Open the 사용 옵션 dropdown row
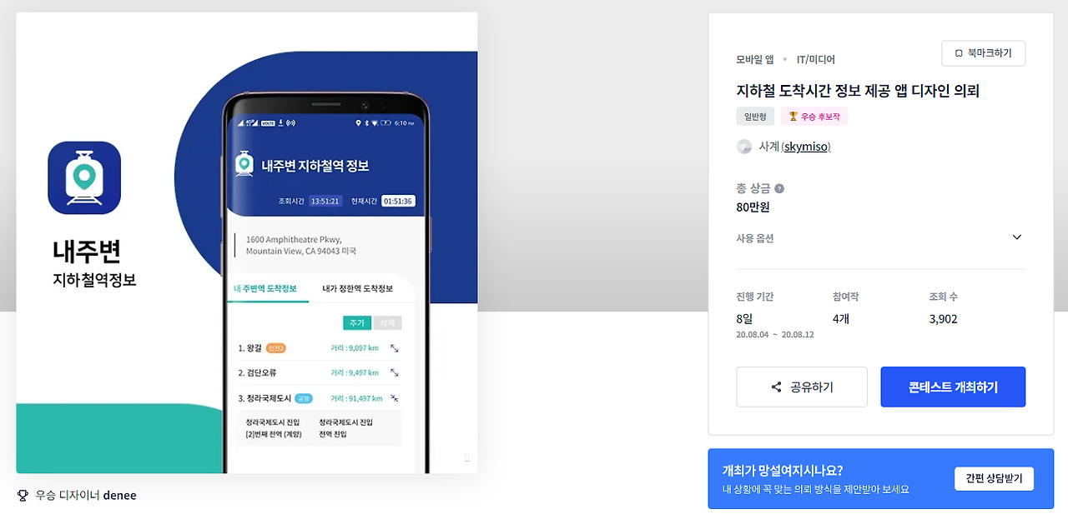This screenshot has width=1068, height=514. (880, 237)
